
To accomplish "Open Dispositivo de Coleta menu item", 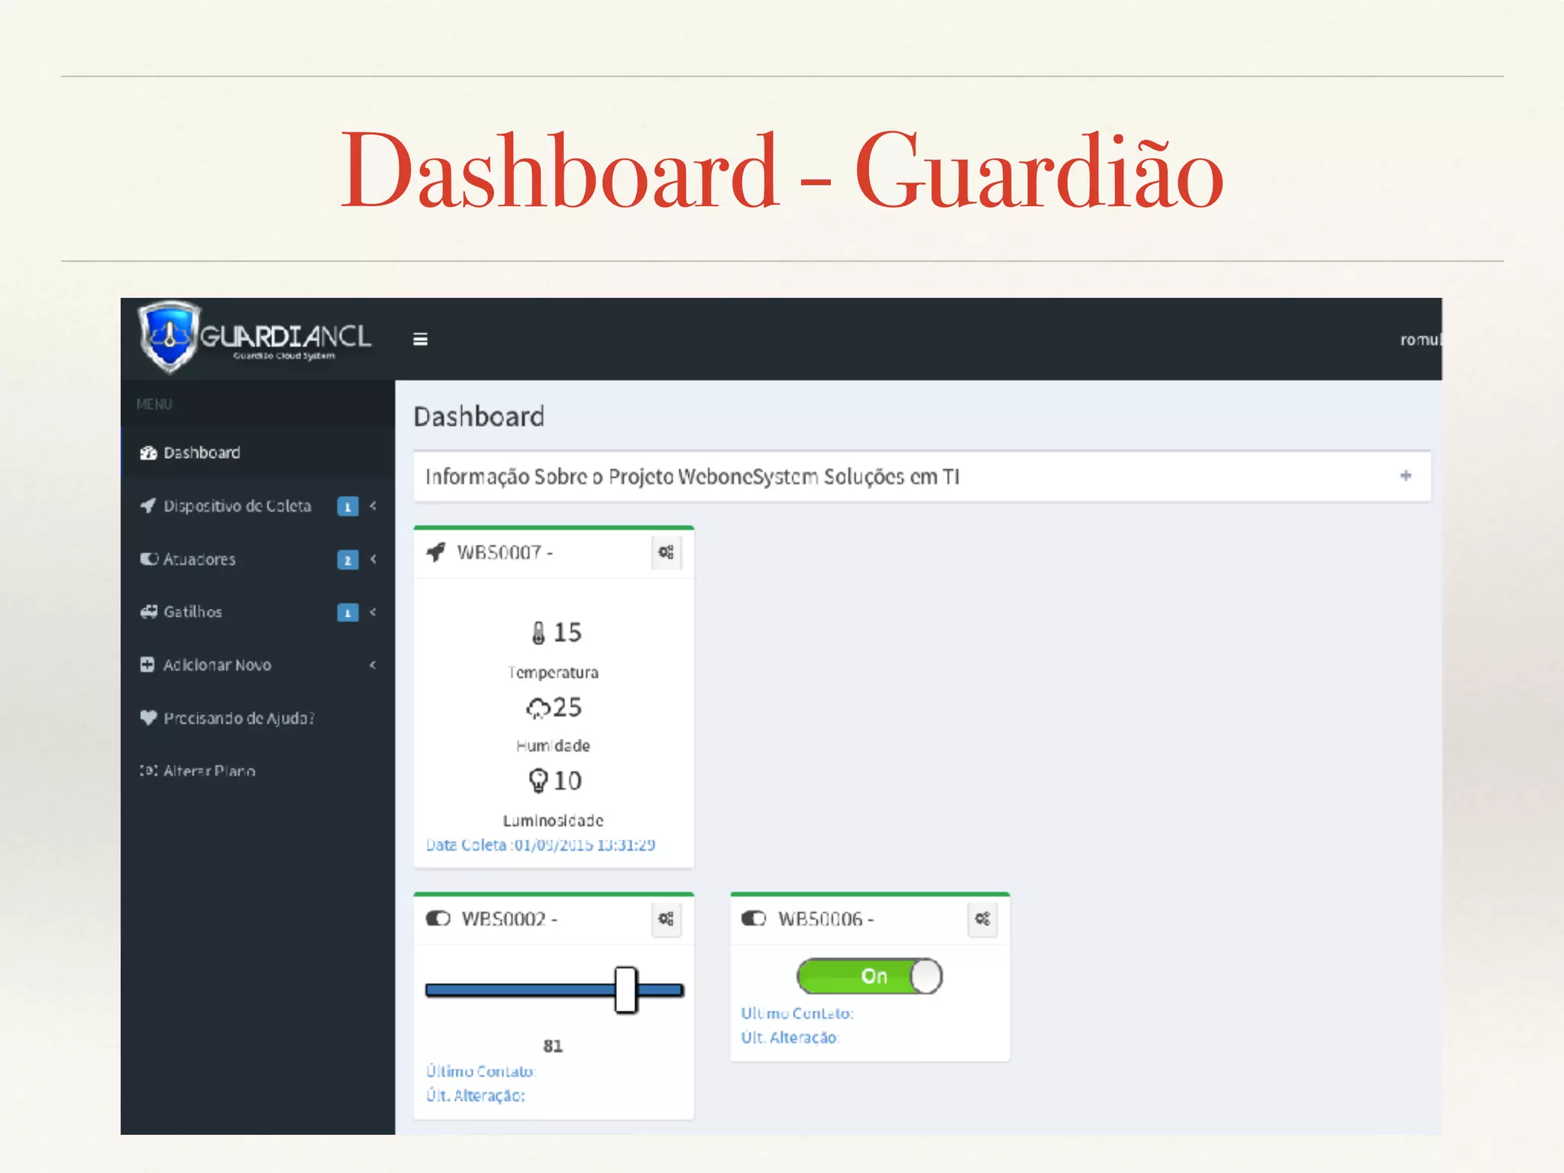I will tap(258, 506).
